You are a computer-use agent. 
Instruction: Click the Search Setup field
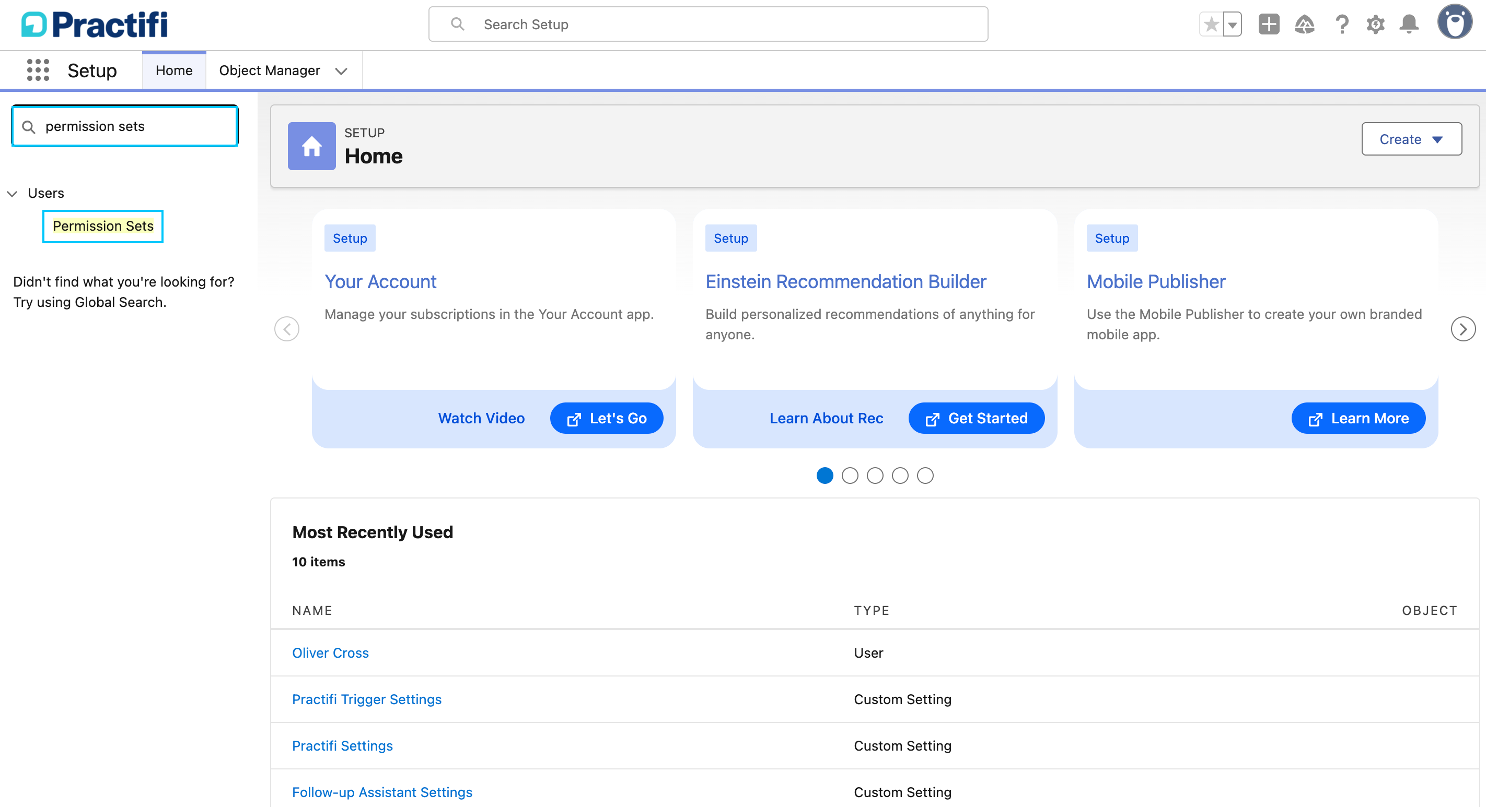[708, 24]
